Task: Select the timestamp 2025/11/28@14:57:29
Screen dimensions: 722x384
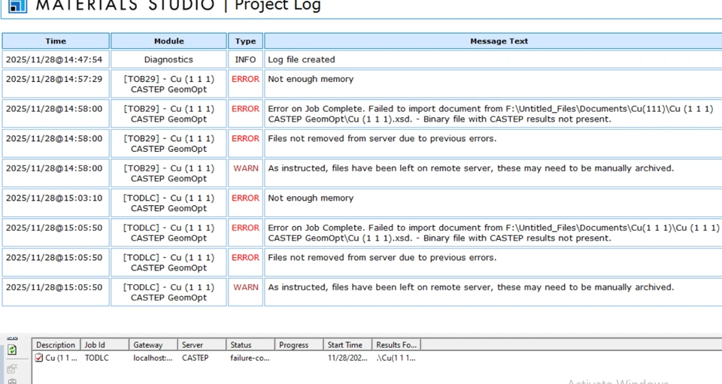Action: (x=54, y=79)
